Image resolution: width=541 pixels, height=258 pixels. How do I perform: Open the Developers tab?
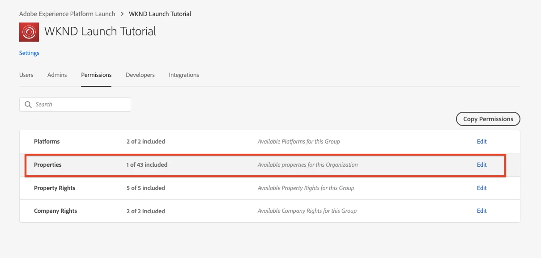coord(140,75)
